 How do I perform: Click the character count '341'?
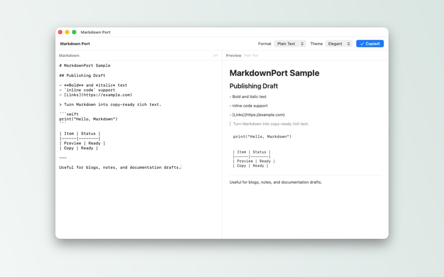pyautogui.click(x=215, y=55)
